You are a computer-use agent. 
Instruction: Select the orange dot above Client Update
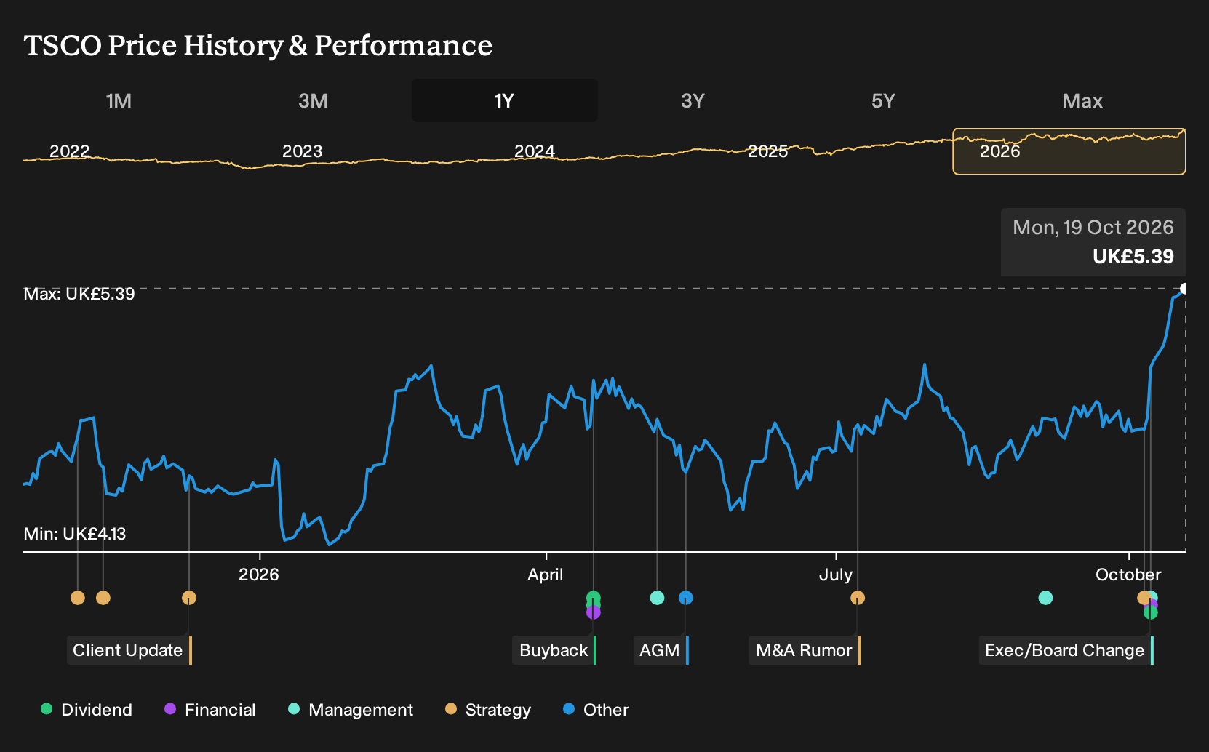(x=189, y=598)
